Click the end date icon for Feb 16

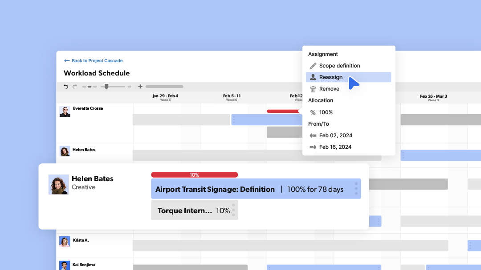coord(313,147)
